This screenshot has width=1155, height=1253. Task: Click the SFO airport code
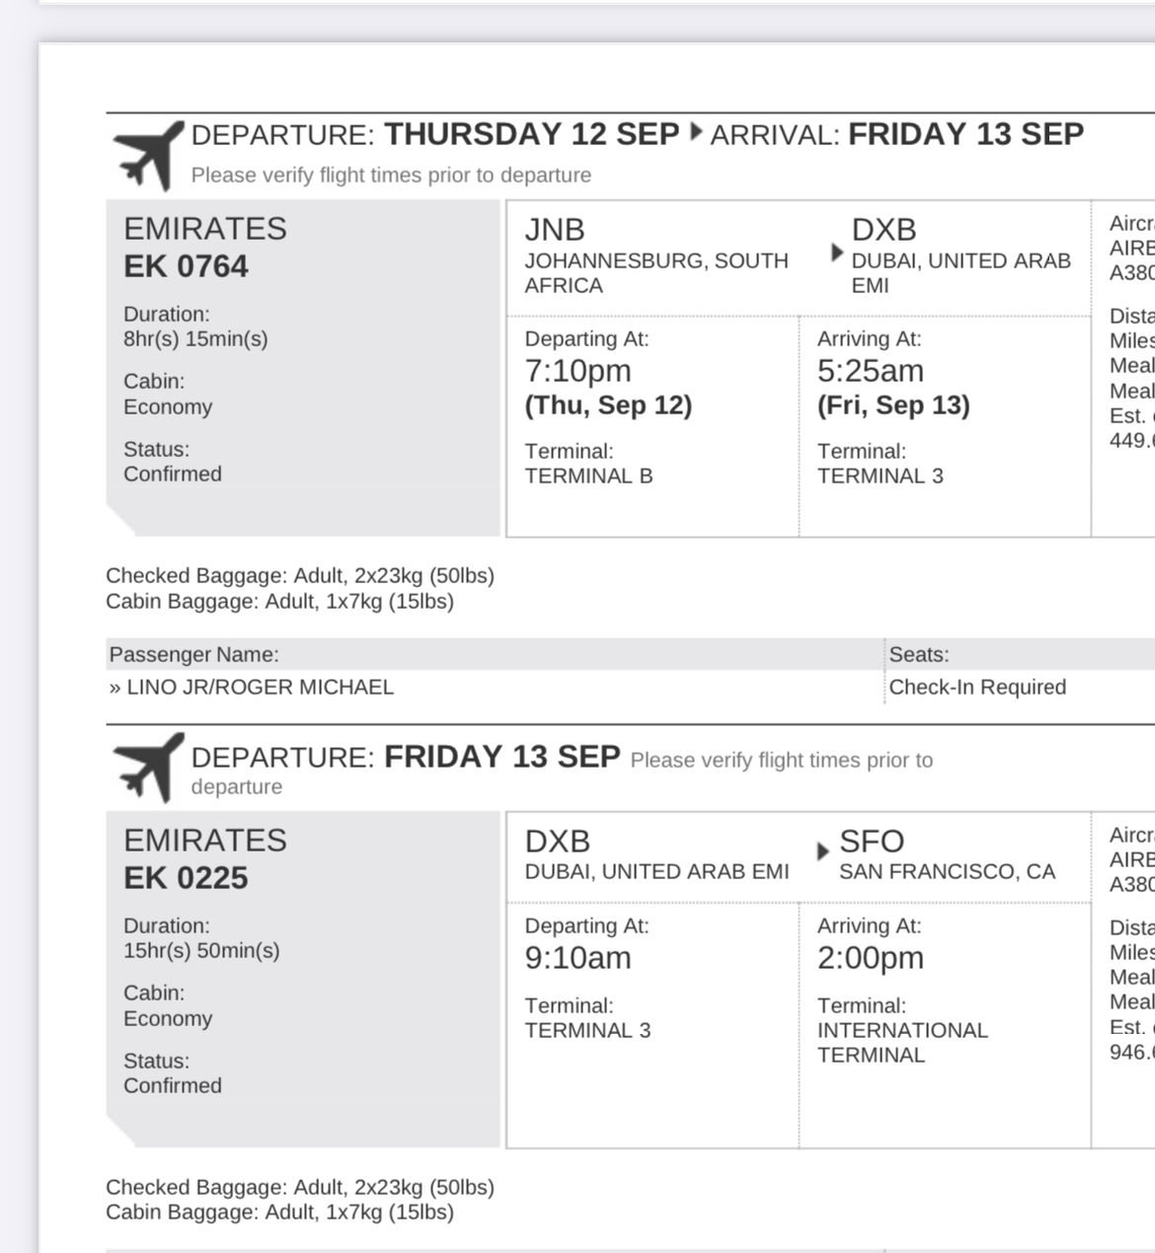coord(872,842)
